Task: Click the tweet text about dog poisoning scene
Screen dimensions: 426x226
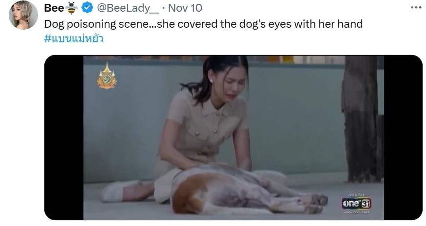Action: [x=203, y=24]
